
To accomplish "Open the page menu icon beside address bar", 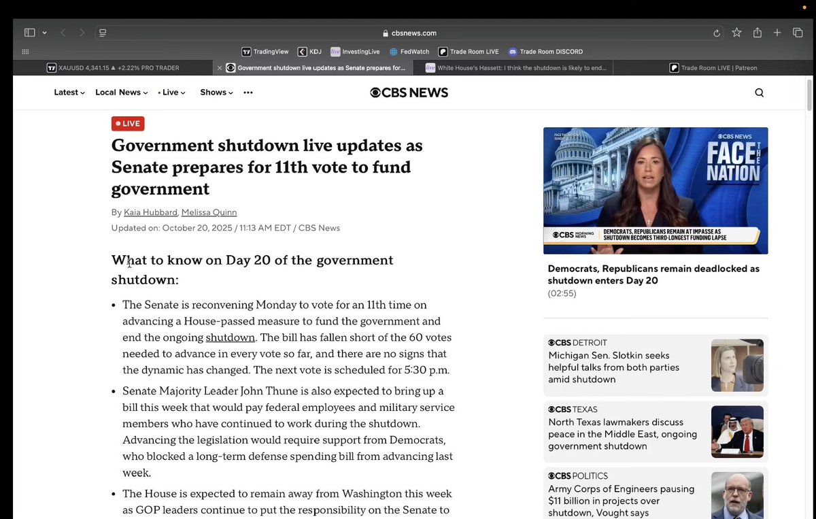I will point(103,33).
